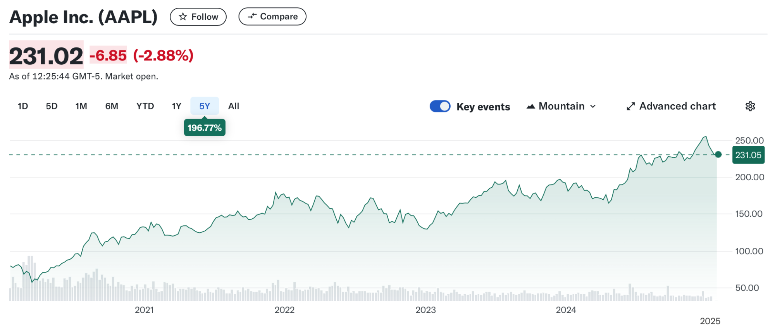Show the All time range
The image size is (775, 335).
[234, 106]
